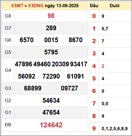Screen dimensions: 132x136
Task: Select G6 number 8670
Action: tap(76, 40)
